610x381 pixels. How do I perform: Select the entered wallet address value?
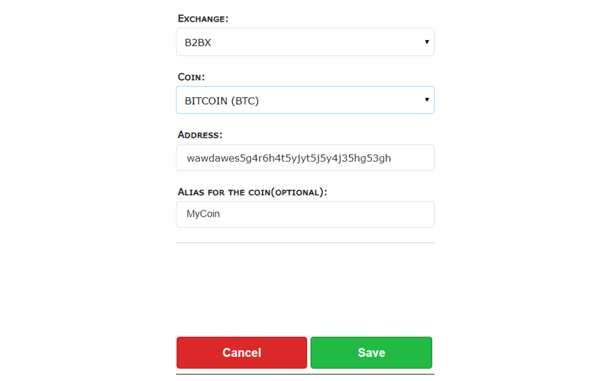pos(288,158)
